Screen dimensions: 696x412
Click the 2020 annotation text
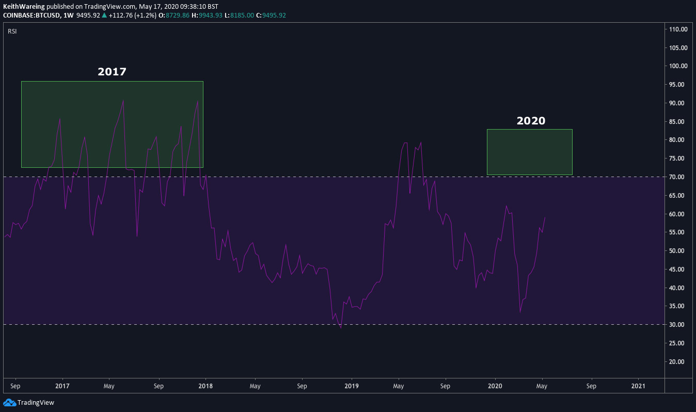coord(531,121)
